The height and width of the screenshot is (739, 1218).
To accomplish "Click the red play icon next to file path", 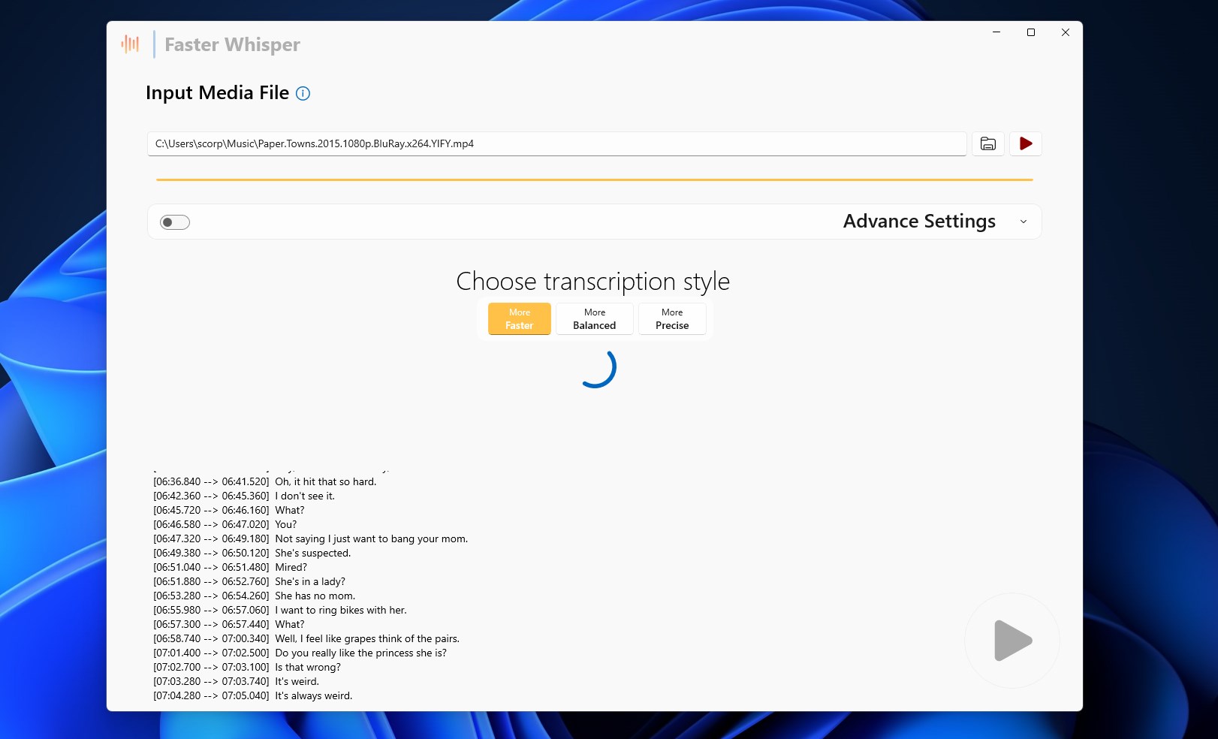I will click(1026, 143).
